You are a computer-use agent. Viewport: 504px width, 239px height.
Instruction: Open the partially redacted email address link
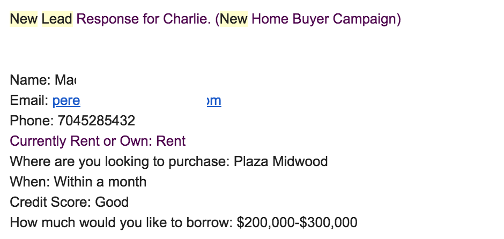tap(63, 101)
